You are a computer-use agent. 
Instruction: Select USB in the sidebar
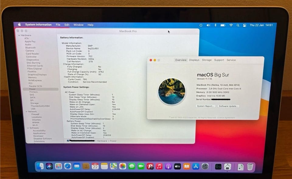click(33, 109)
